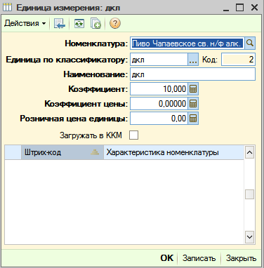Click the Записать button
The width and height of the screenshot is (264, 268).
pos(199,258)
